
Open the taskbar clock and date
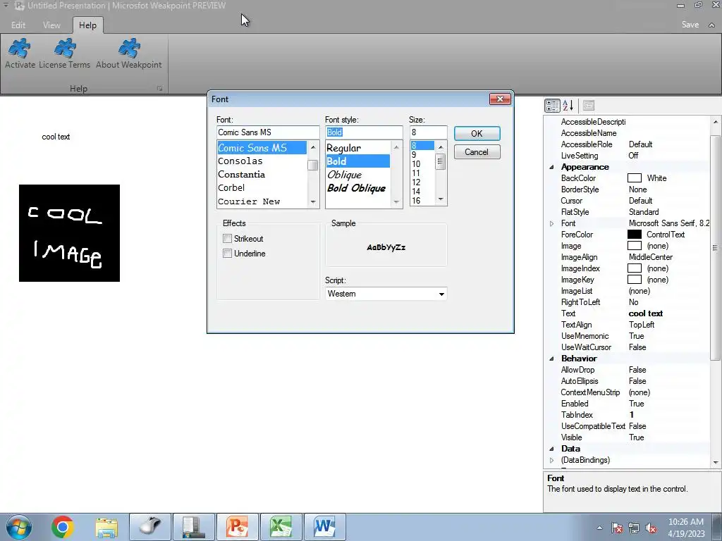(686, 528)
